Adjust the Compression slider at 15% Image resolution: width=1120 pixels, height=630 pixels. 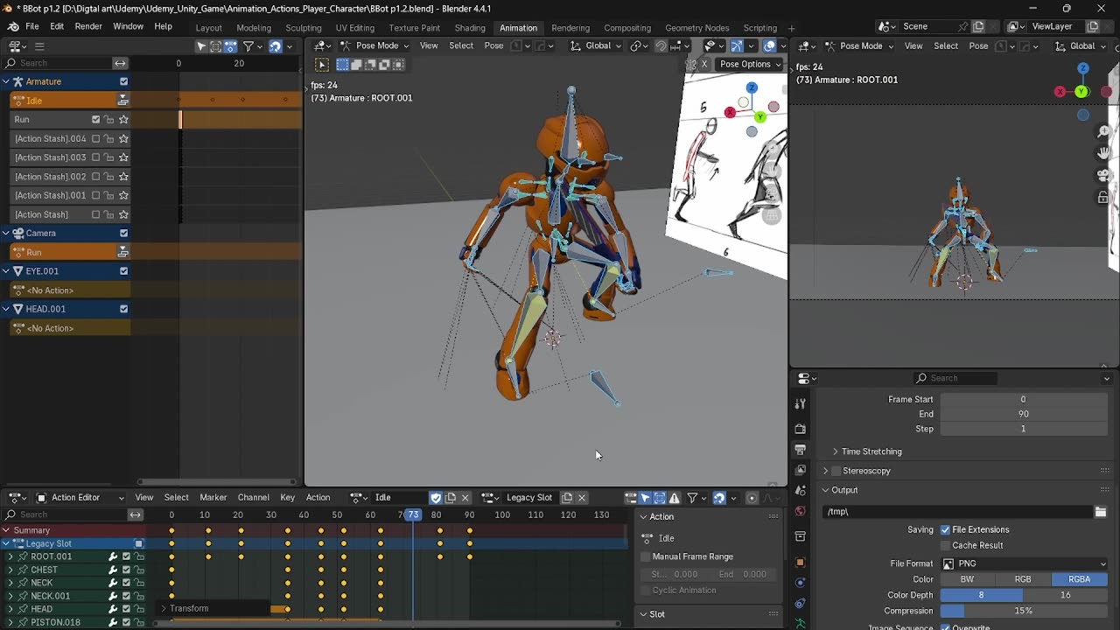1023,611
